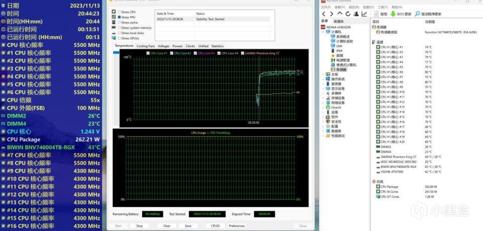Open 驱动程序更新 driver update search icon
483x231 pixels.
[418, 14]
